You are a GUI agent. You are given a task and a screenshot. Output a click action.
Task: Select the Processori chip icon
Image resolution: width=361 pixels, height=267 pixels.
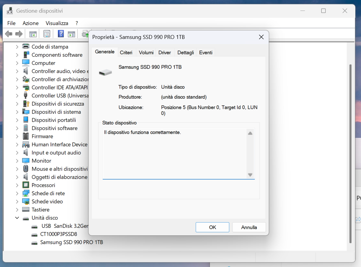coord(26,185)
